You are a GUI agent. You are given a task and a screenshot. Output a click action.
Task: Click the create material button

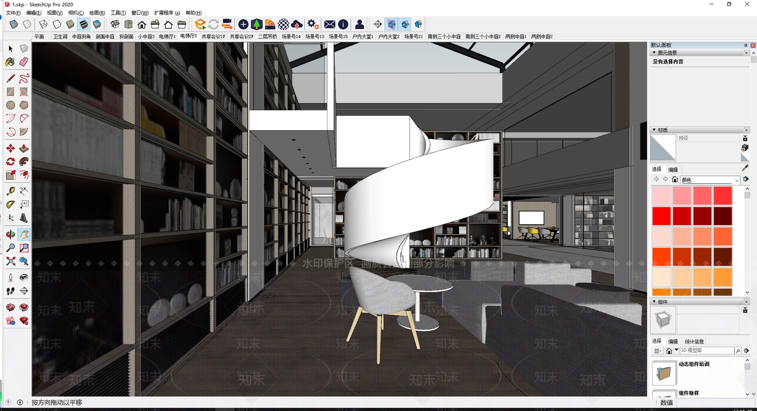click(x=745, y=148)
